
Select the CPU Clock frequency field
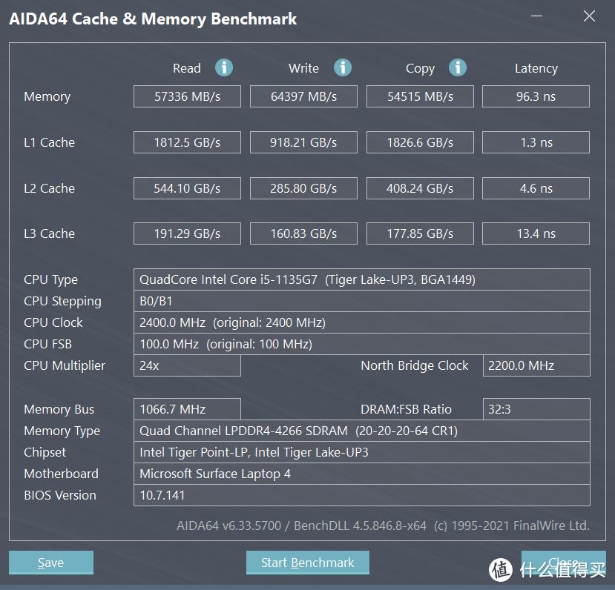(x=362, y=322)
